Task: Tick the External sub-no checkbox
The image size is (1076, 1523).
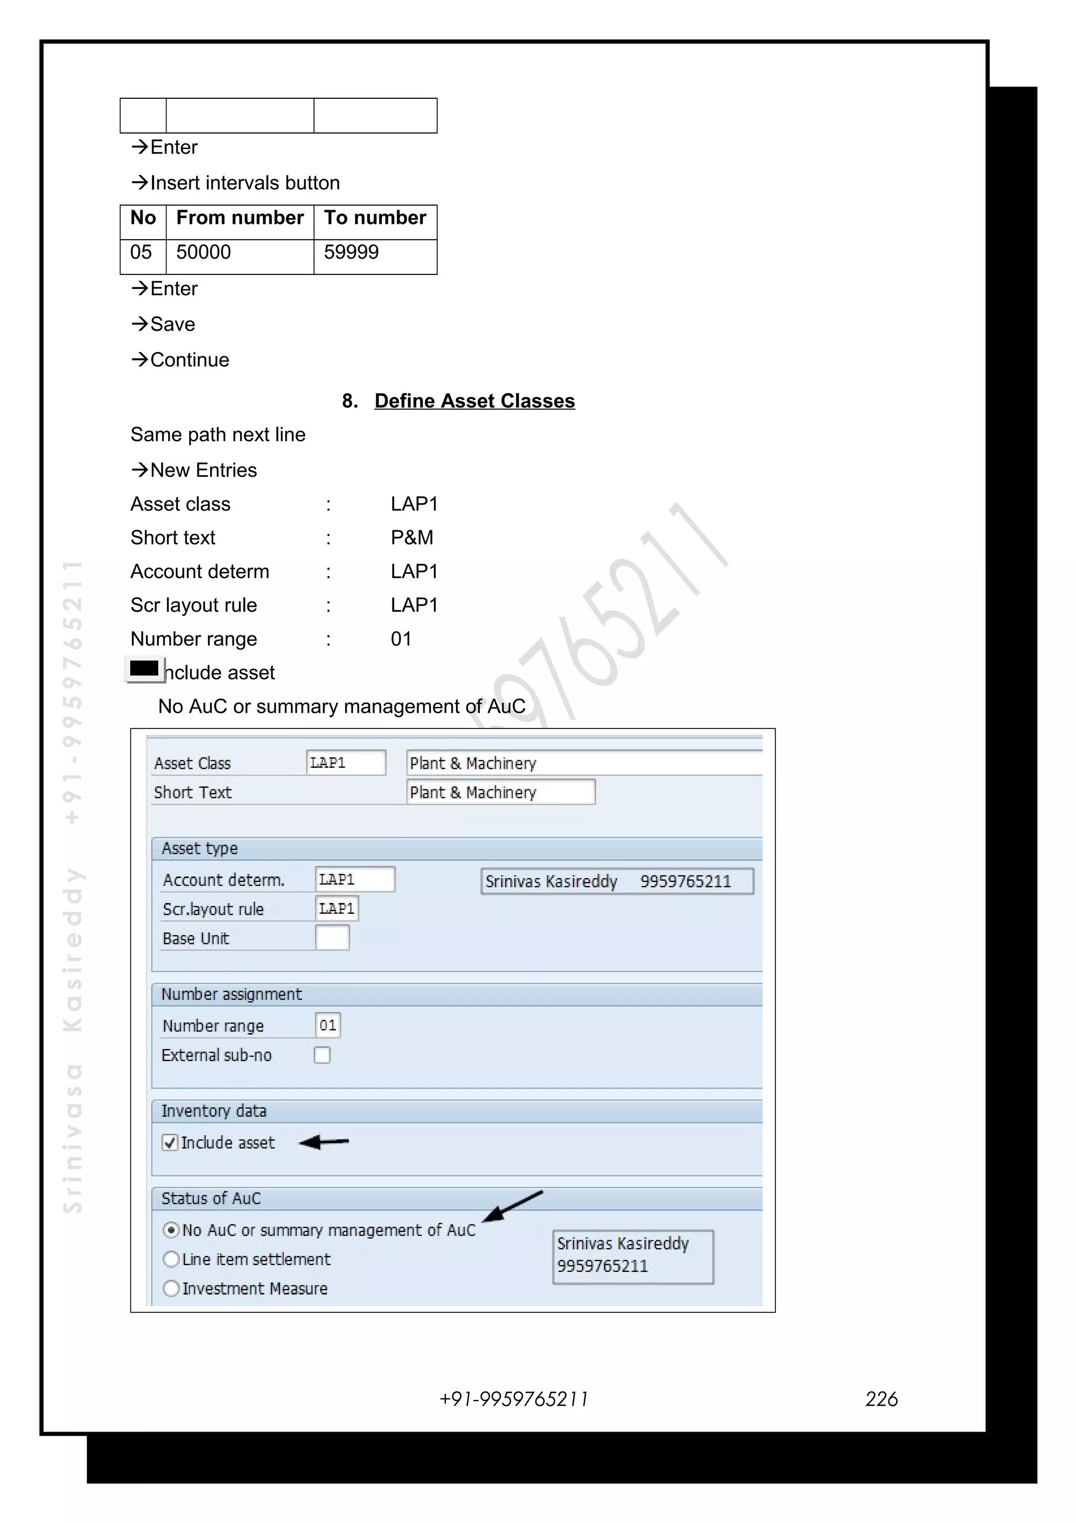Action: point(322,1055)
